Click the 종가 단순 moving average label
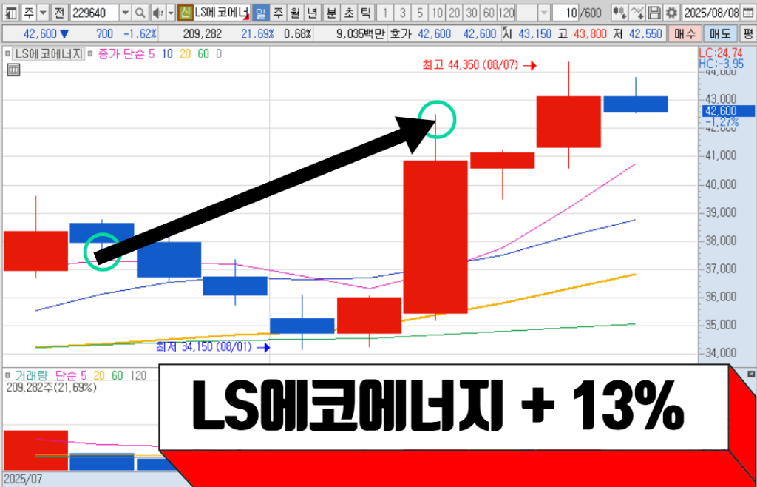 120,53
